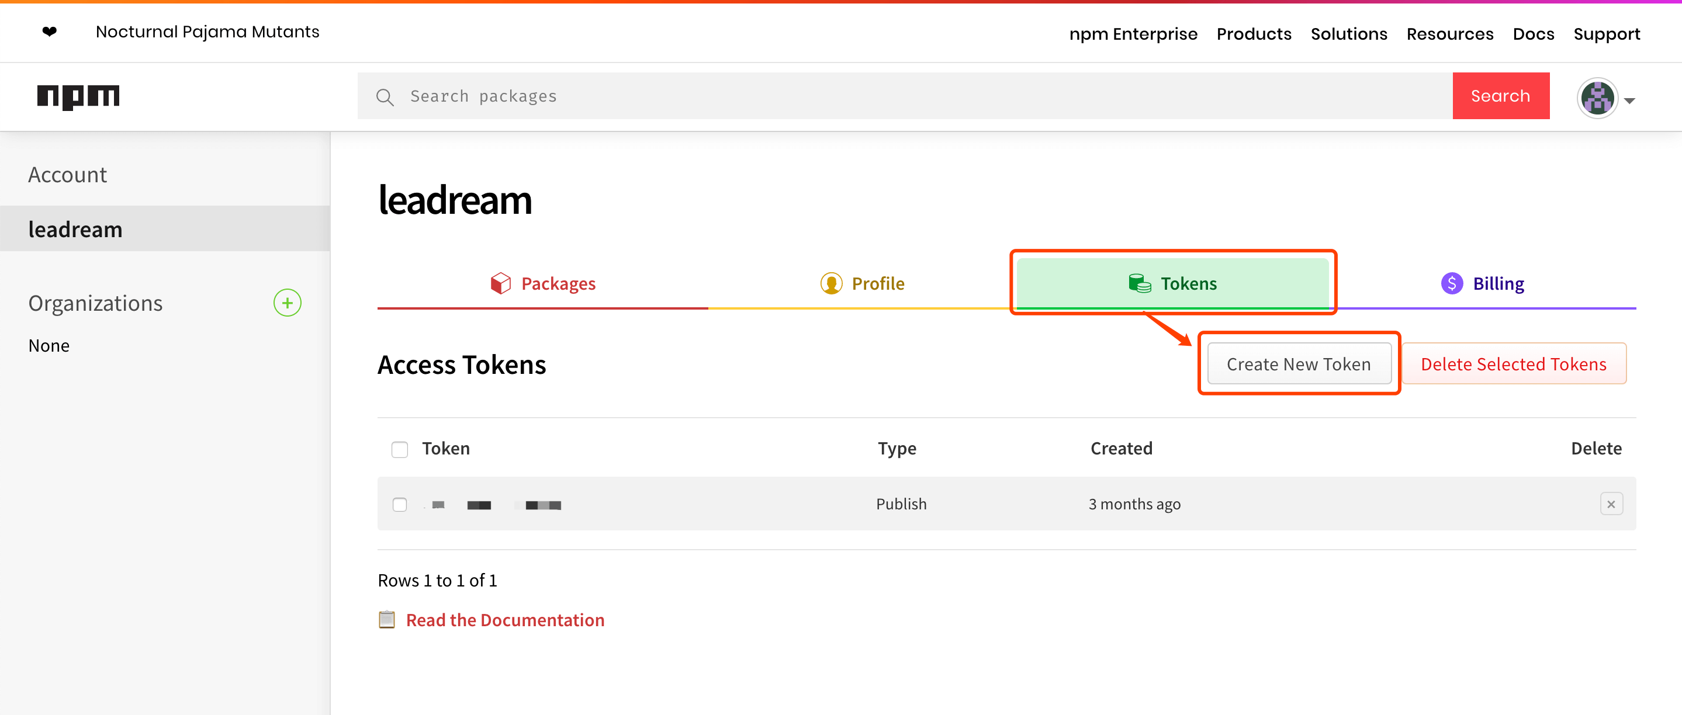The height and width of the screenshot is (715, 1682).
Task: Click Create New Token button
Action: pos(1298,363)
